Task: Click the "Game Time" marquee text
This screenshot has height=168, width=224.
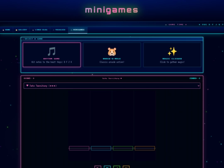Action: (176, 24)
